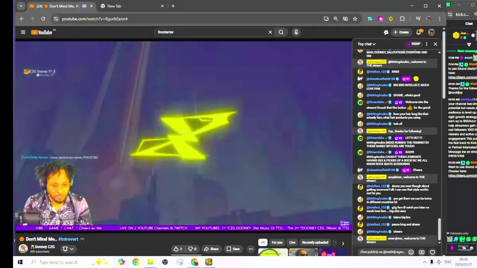Open the Kick window Chat tab
This screenshot has height=268, width=477.
coord(469,23)
